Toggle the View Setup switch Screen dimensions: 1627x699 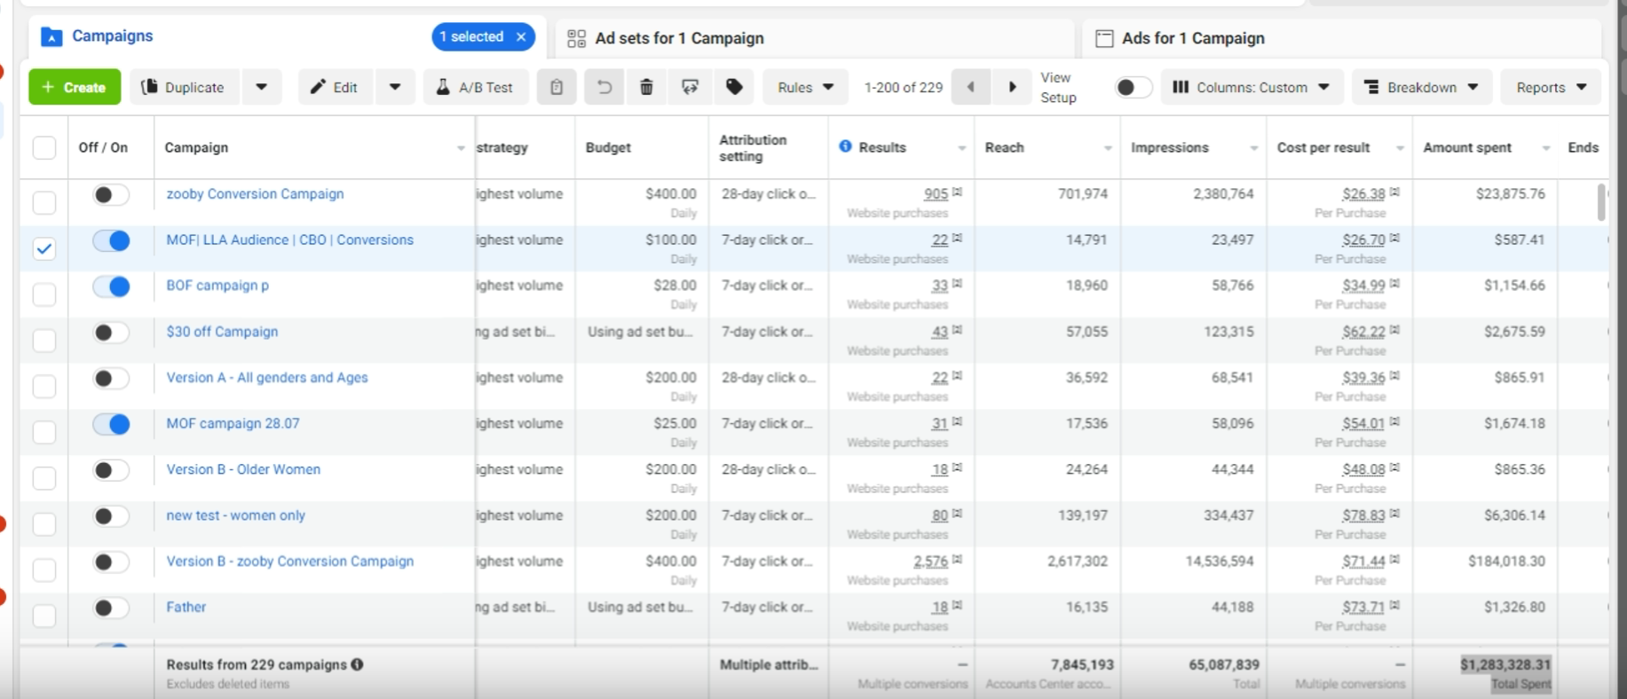1133,87
